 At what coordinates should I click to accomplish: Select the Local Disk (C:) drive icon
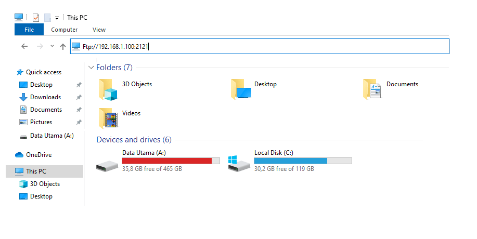pyautogui.click(x=239, y=163)
